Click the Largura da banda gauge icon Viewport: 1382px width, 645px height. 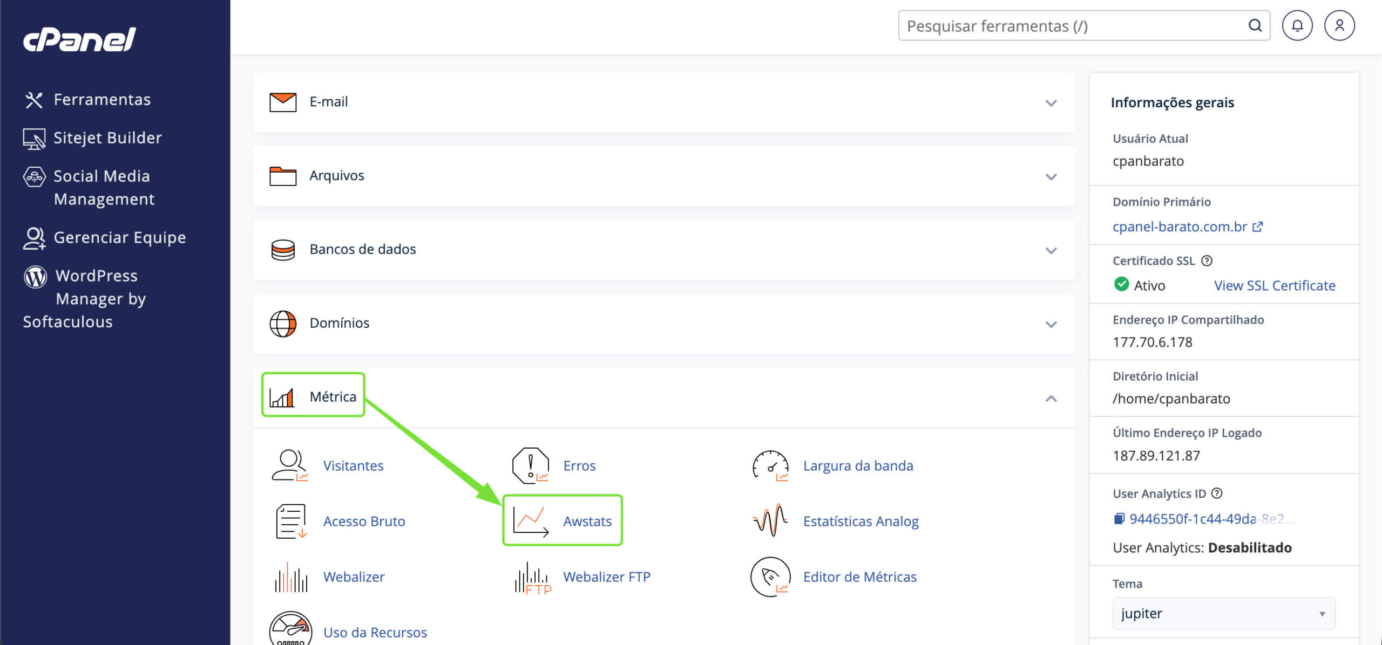click(x=770, y=465)
